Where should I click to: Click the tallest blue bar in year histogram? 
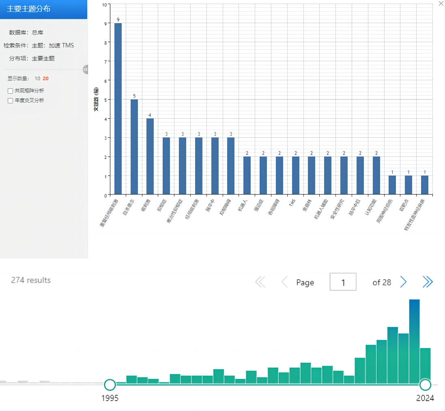point(414,340)
